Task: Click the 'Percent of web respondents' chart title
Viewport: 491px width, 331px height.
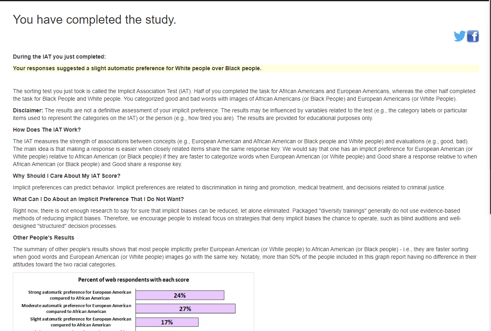Action: [x=134, y=280]
